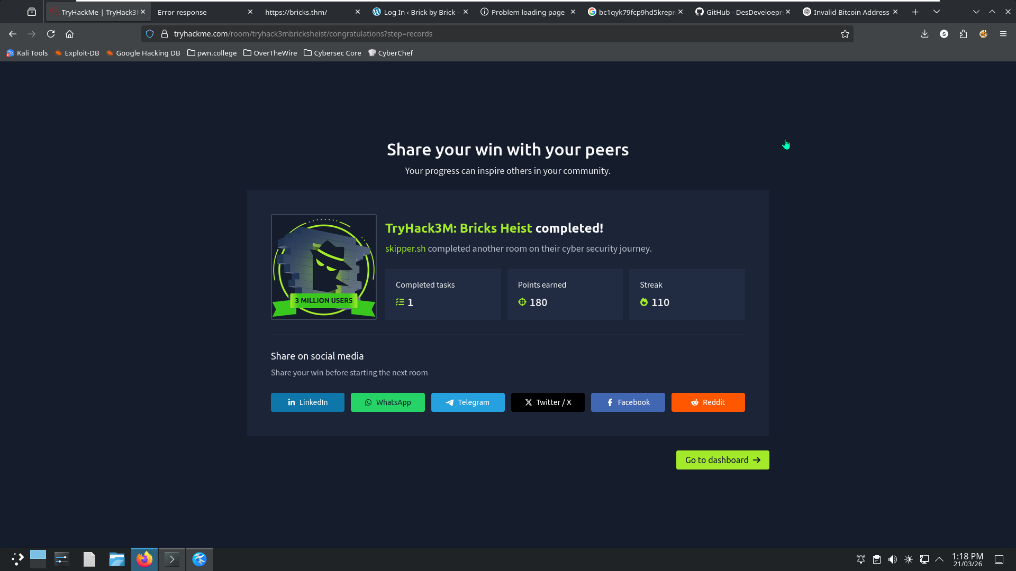Viewport: 1016px width, 571px height.
Task: Click the Go to dashboard button
Action: (x=722, y=460)
